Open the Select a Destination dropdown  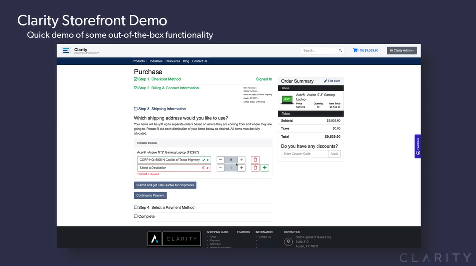174,168
